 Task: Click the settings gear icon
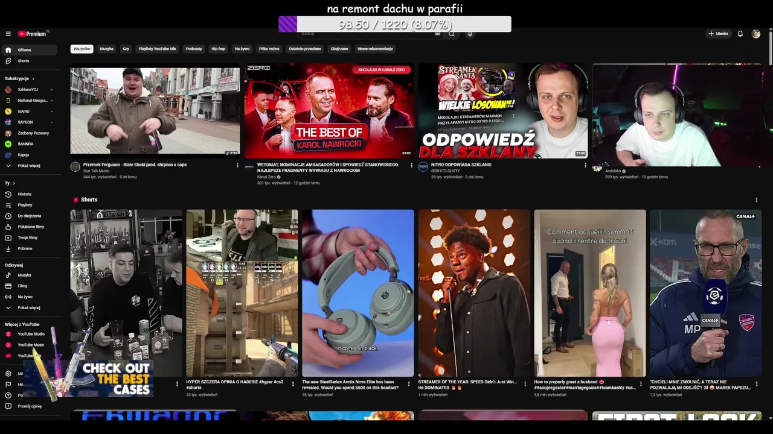pos(8,374)
